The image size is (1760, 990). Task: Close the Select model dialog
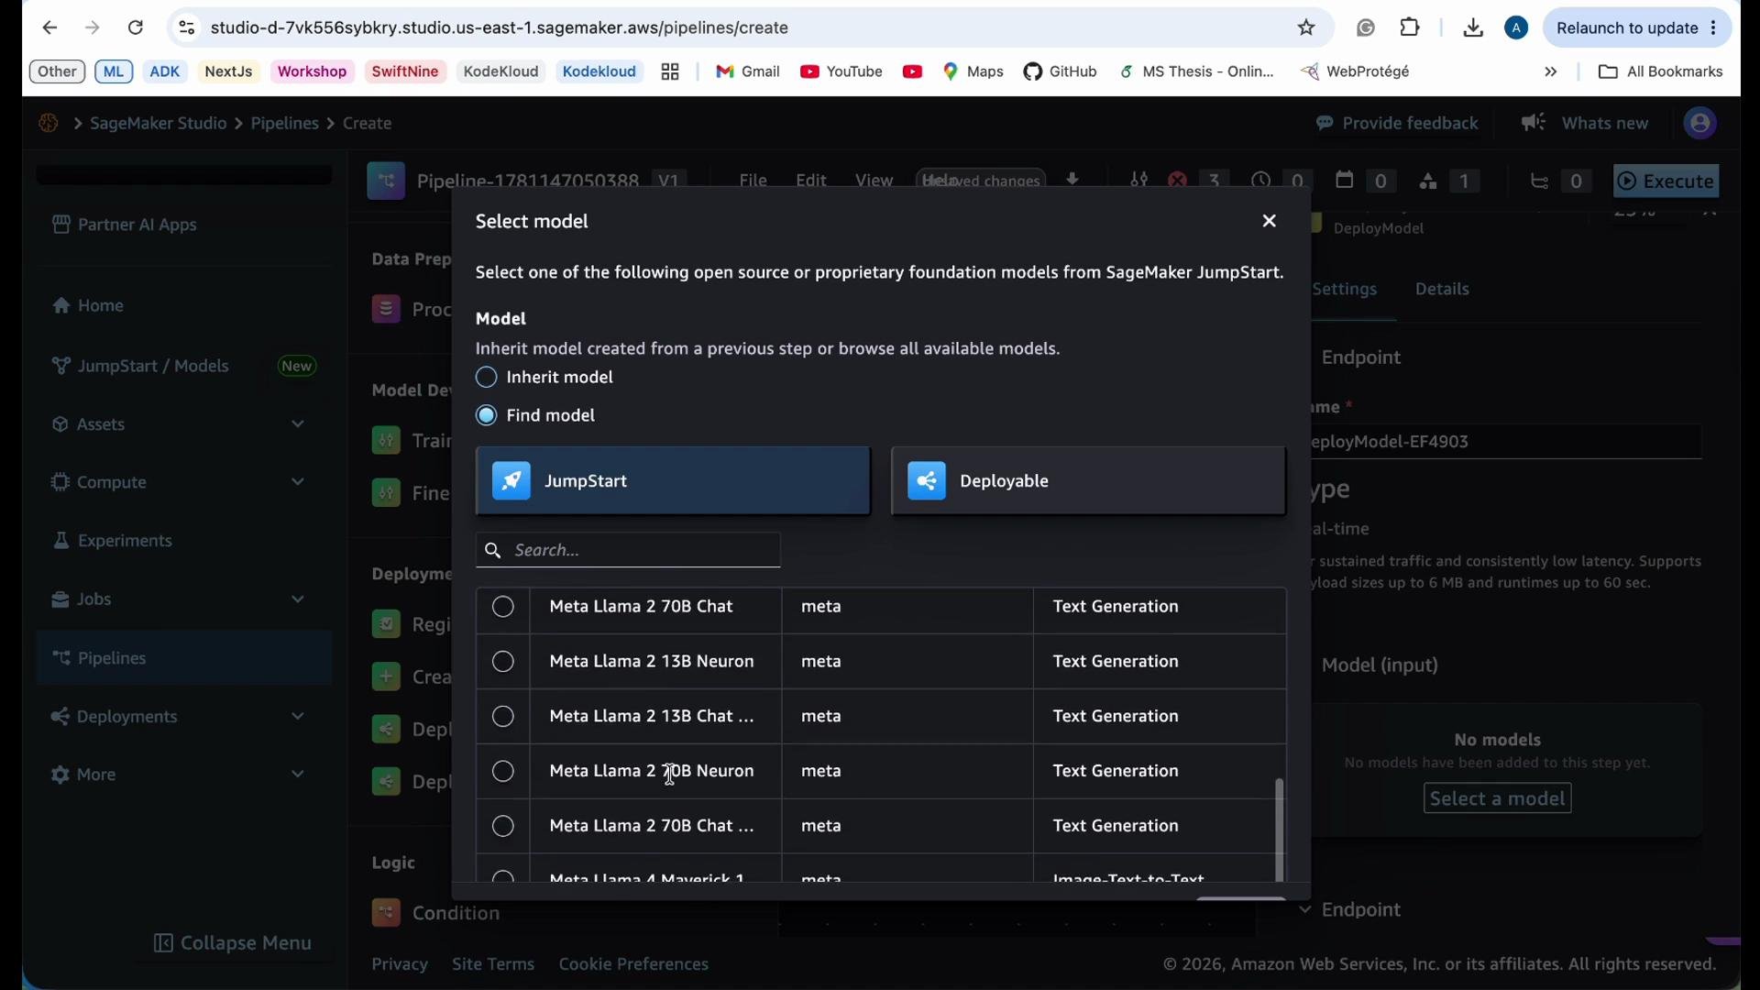(x=1270, y=222)
